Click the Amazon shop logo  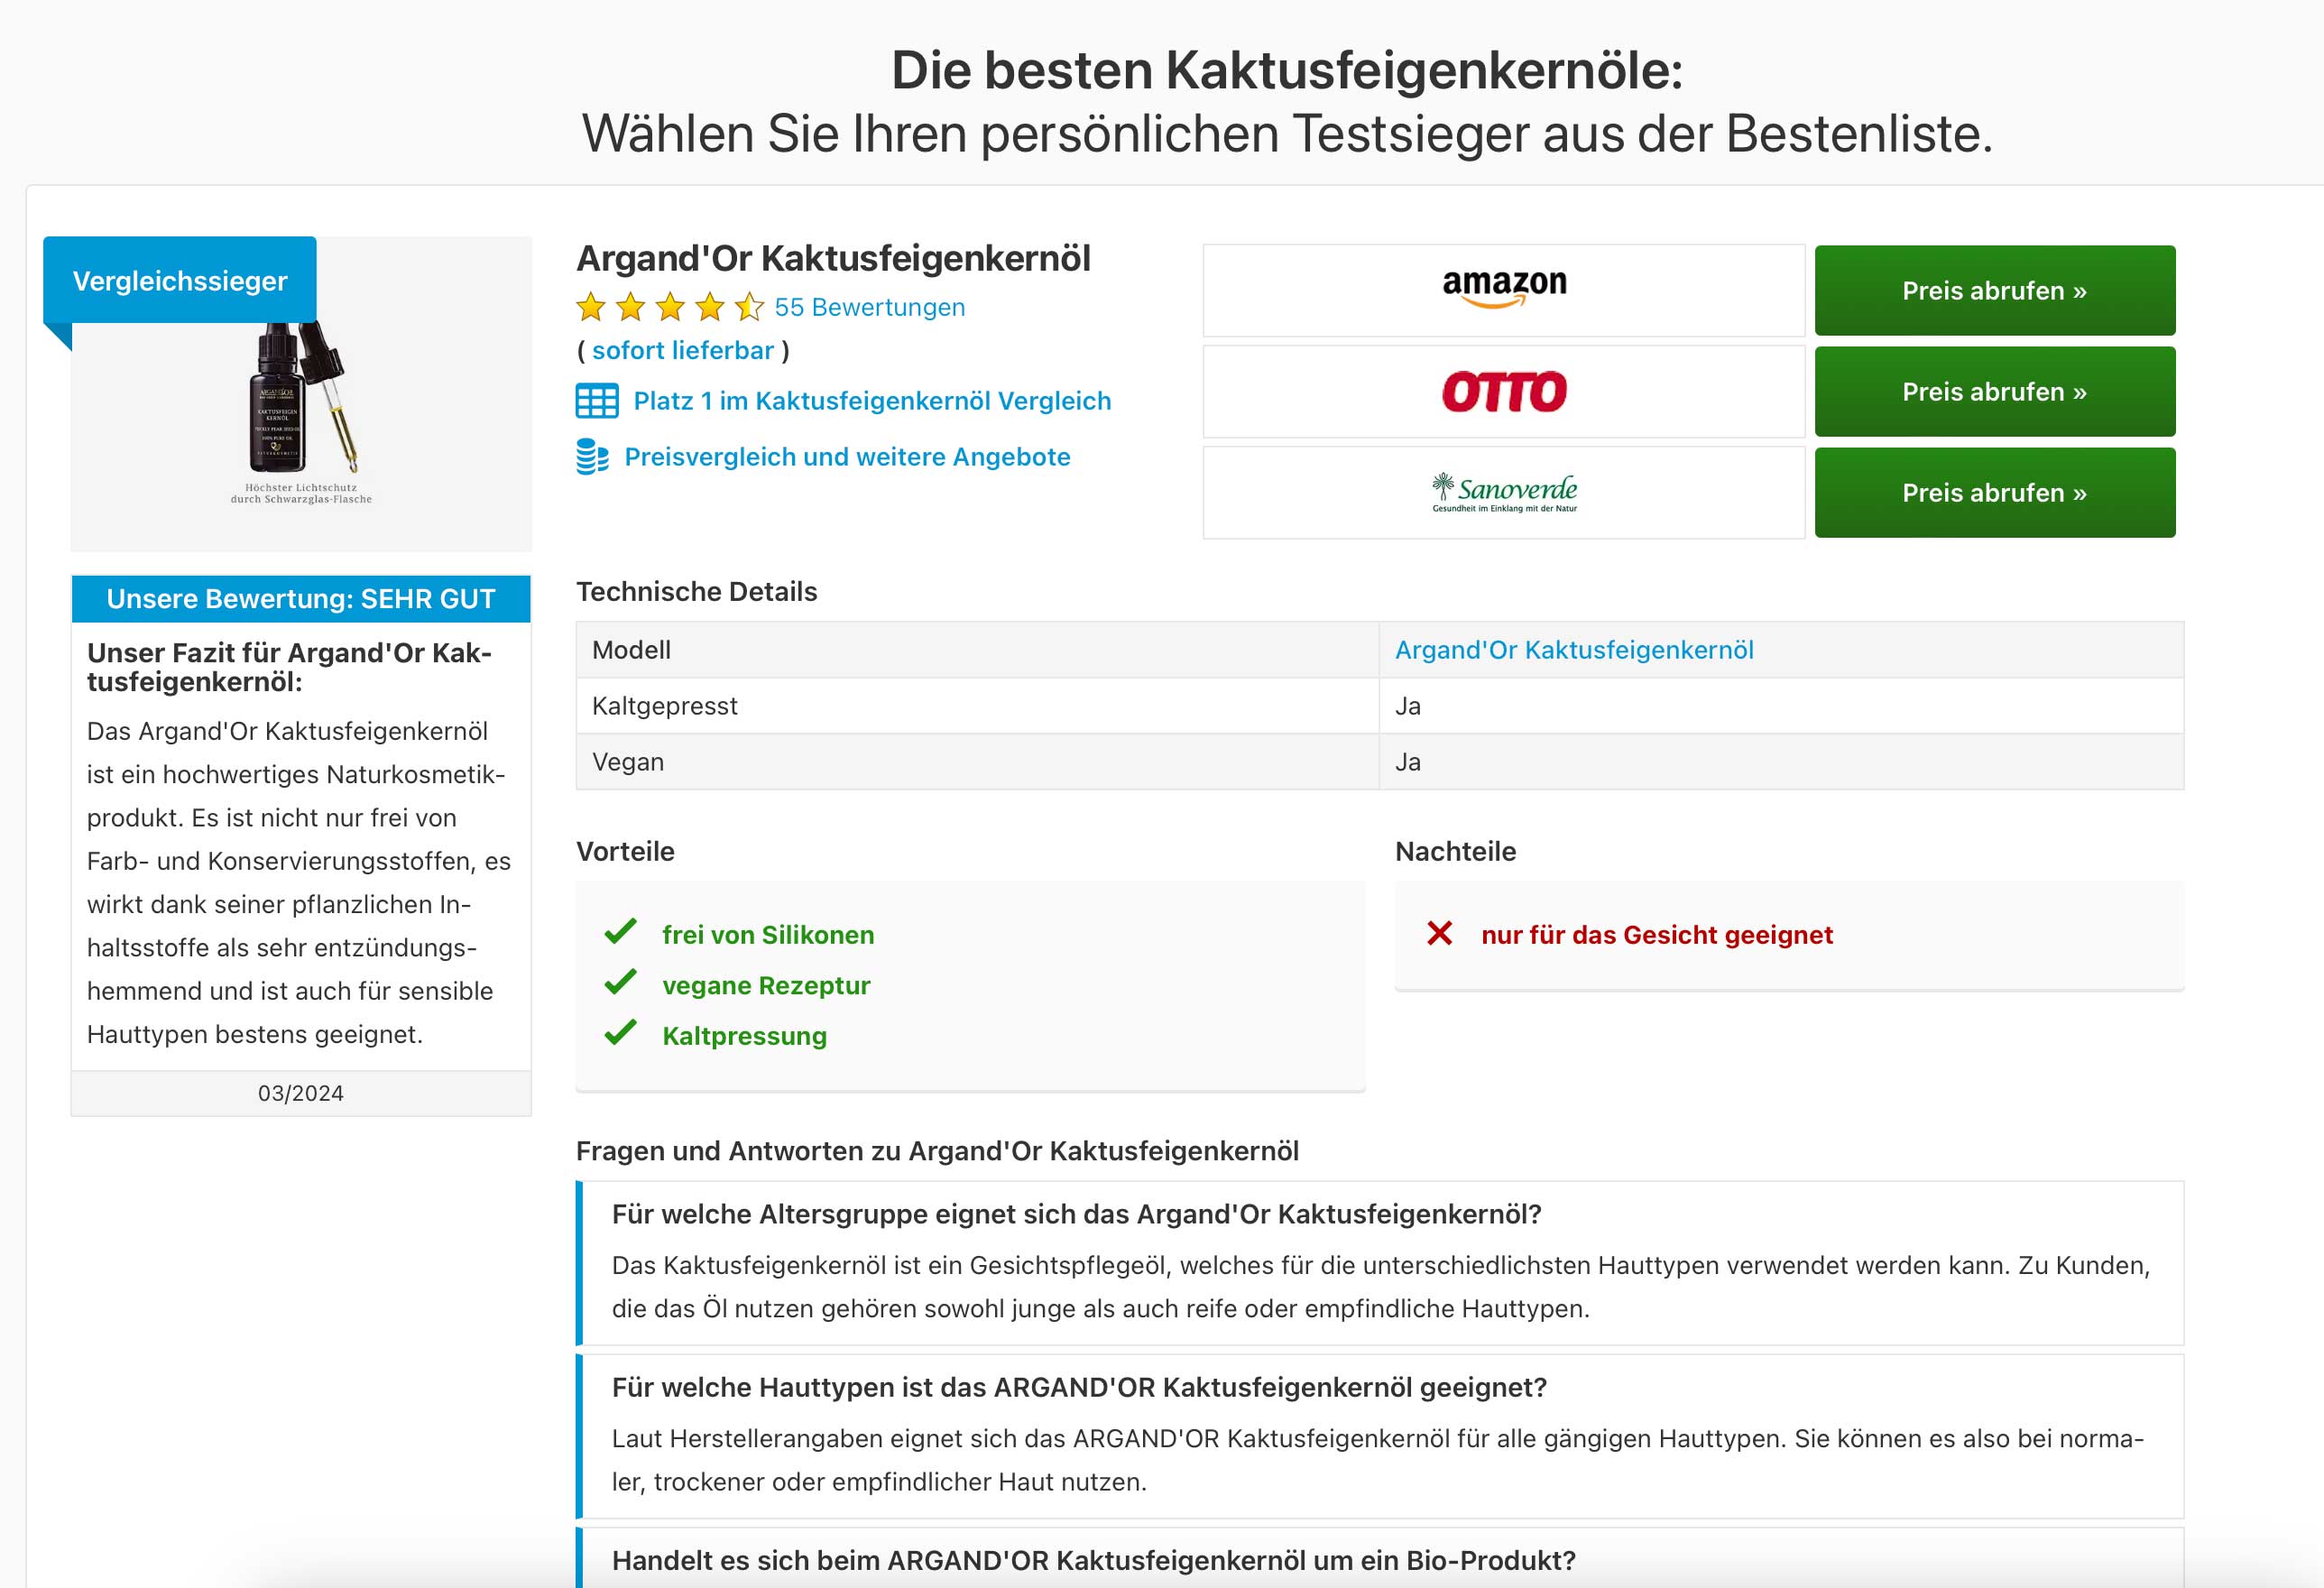coord(1504,289)
